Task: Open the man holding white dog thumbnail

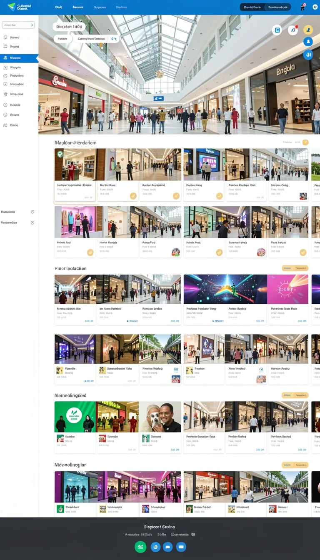Action: [160, 417]
